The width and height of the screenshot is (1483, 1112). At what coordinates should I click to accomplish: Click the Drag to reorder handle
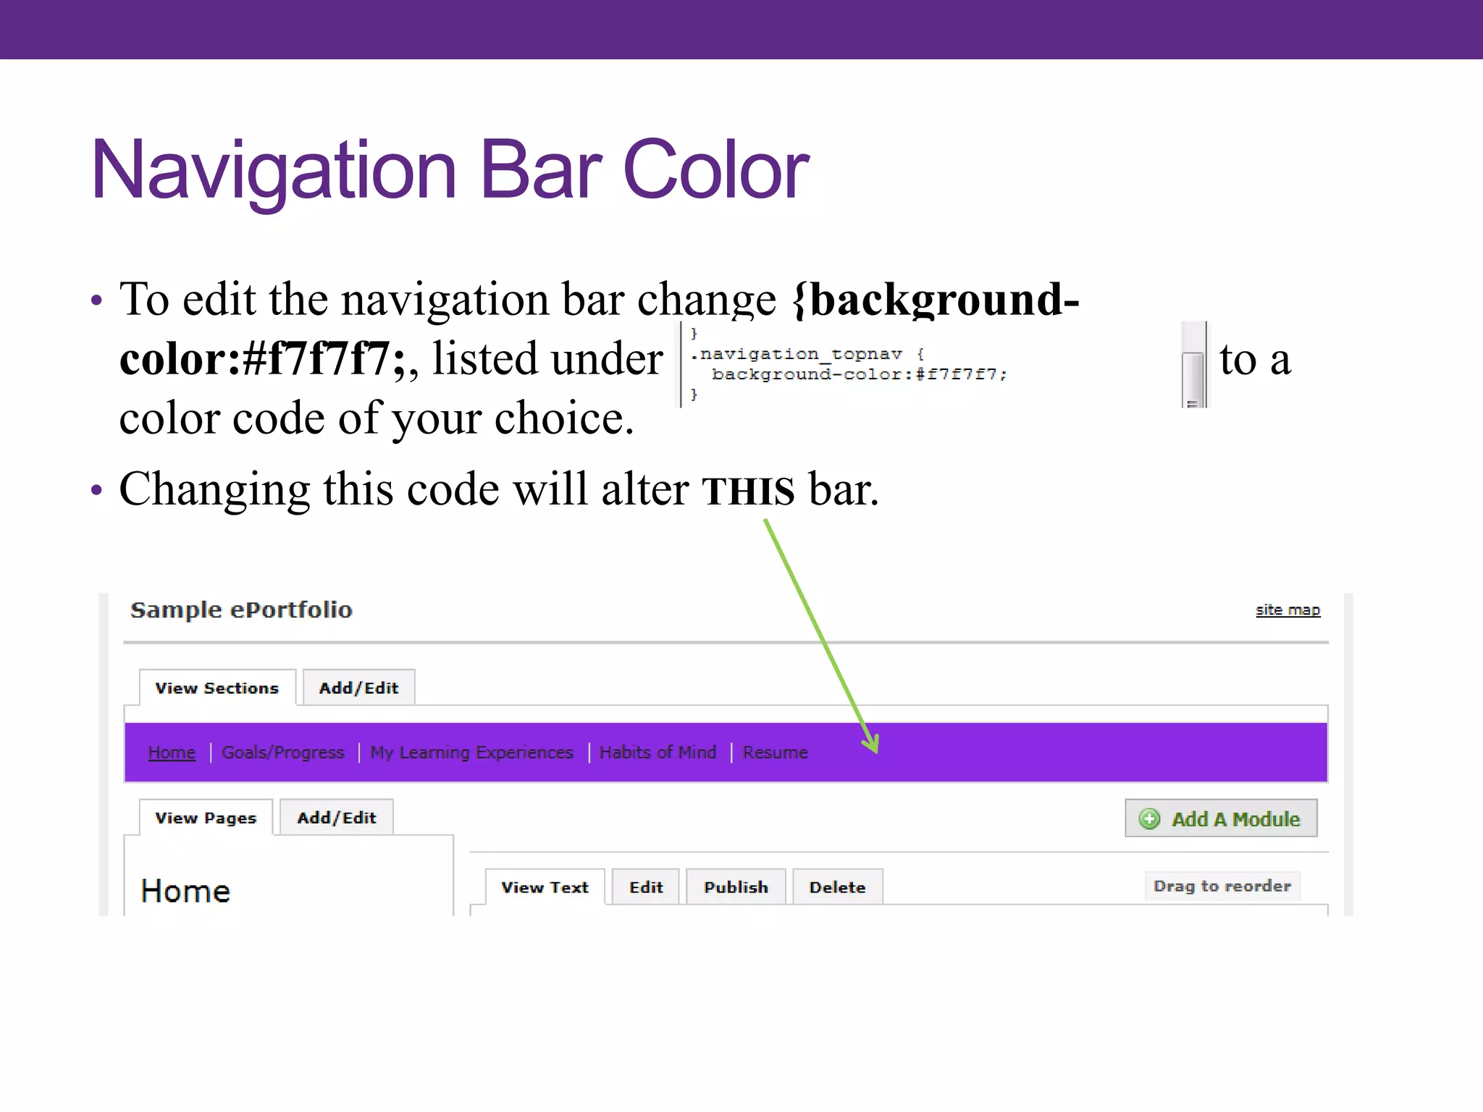(1222, 886)
